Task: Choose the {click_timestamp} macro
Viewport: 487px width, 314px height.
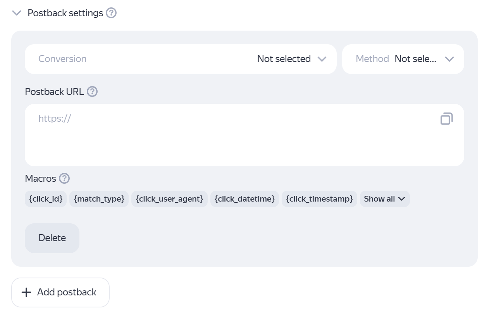Action: (319, 199)
